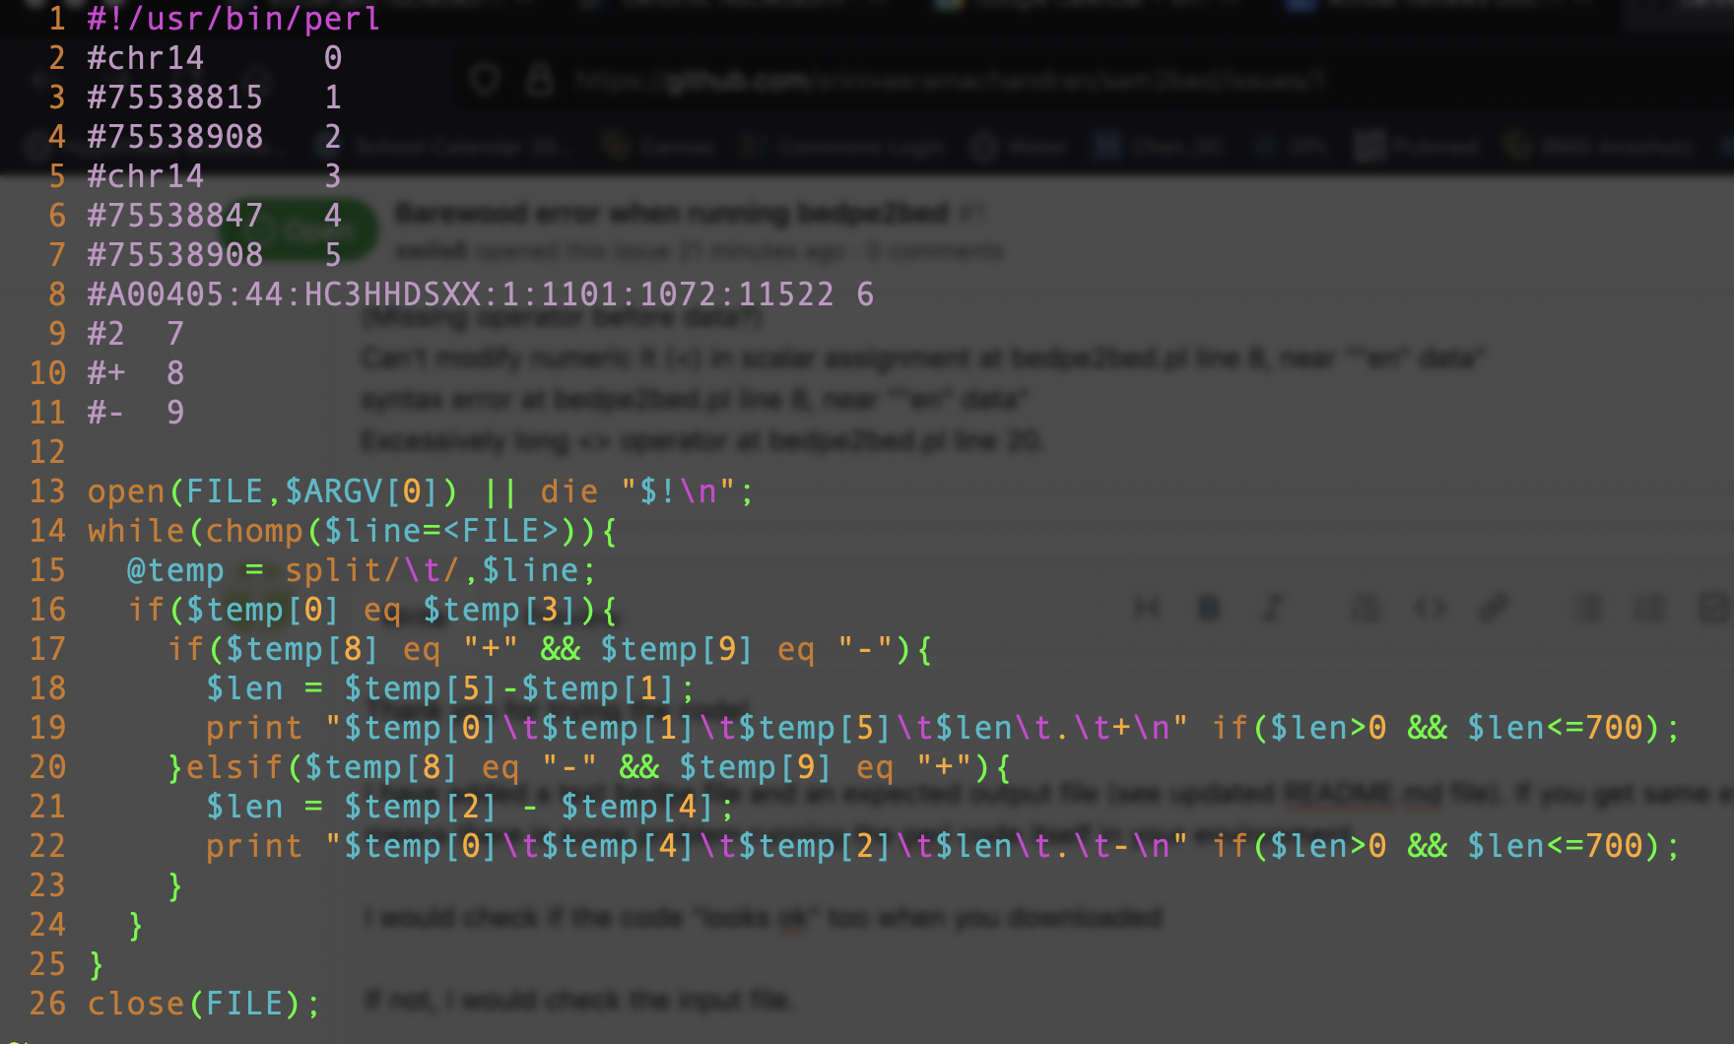1734x1044 pixels.
Task: Click the shebang line #!/usr/bin/perl
Action: click(x=233, y=19)
